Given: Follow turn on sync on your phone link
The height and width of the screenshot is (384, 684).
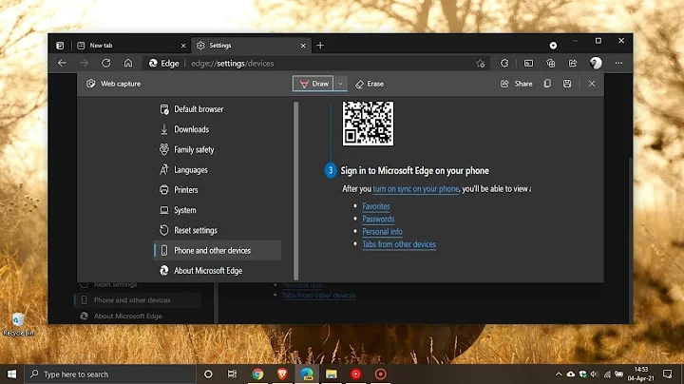Looking at the screenshot, I should [x=416, y=189].
